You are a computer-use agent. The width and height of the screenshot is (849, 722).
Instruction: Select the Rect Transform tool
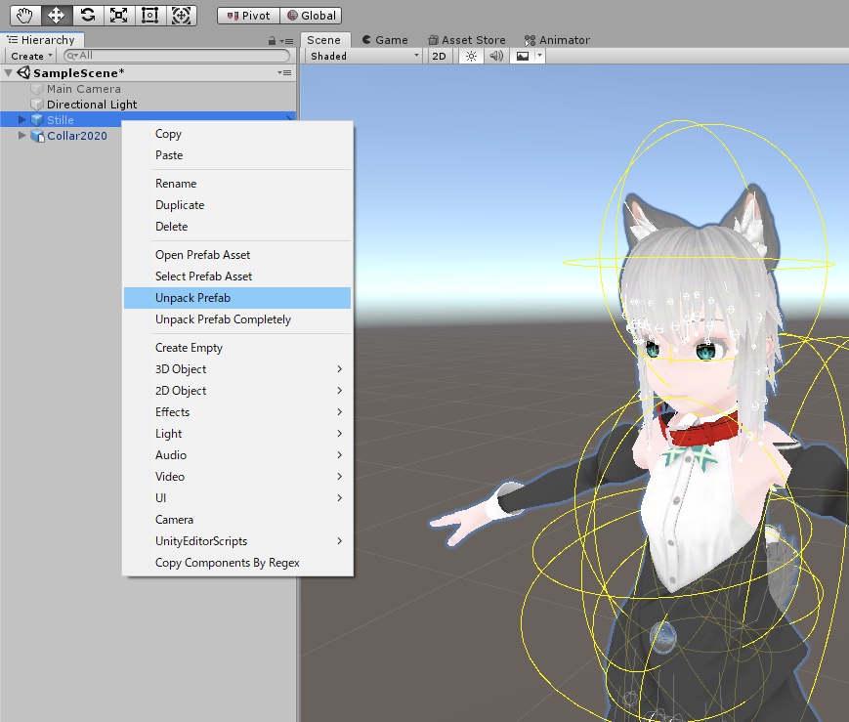[150, 16]
